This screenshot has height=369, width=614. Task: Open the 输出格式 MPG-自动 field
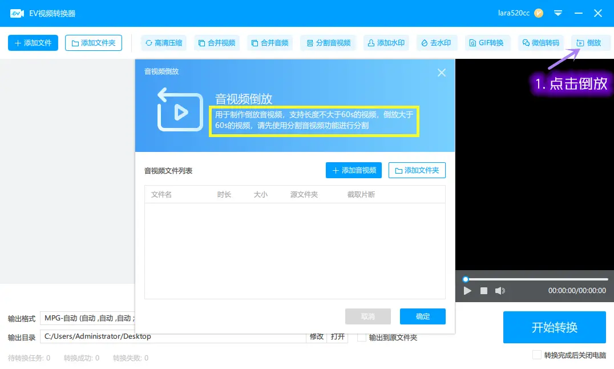(x=88, y=318)
